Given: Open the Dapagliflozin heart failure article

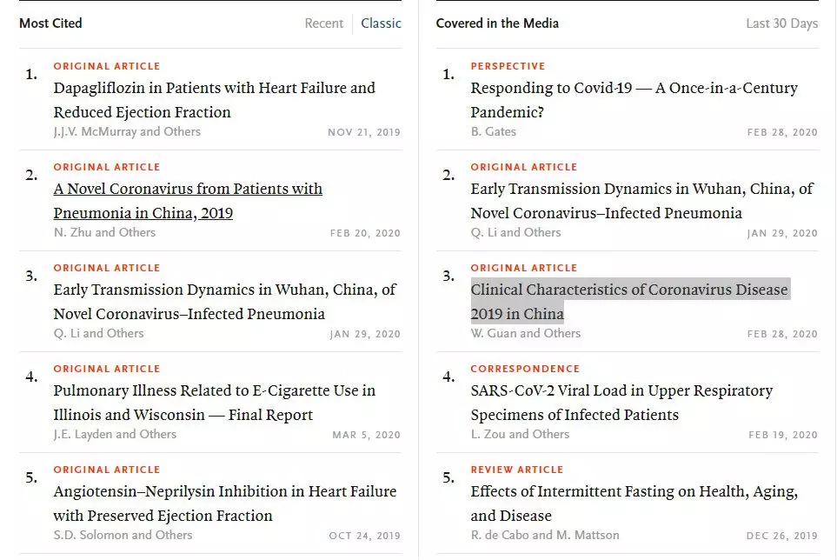Looking at the screenshot, I should (214, 100).
